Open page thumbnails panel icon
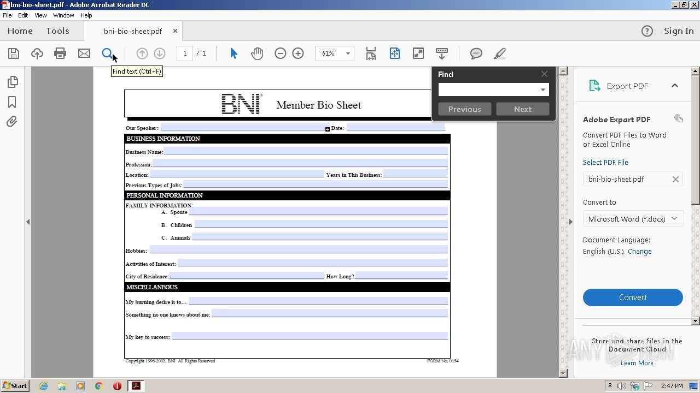The image size is (700, 393). (x=12, y=82)
